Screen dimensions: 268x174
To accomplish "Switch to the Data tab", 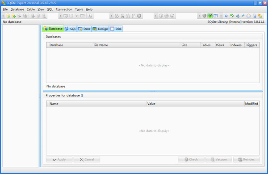I will click(84, 29).
